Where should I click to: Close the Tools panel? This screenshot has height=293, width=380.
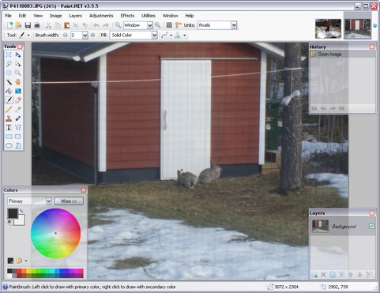click(x=20, y=47)
